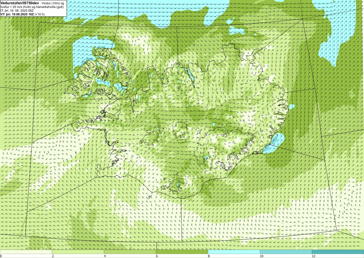Image resolution: width=364 pixels, height=258 pixels.
Task: Click the legend label '10'
Action: [x=261, y=256]
